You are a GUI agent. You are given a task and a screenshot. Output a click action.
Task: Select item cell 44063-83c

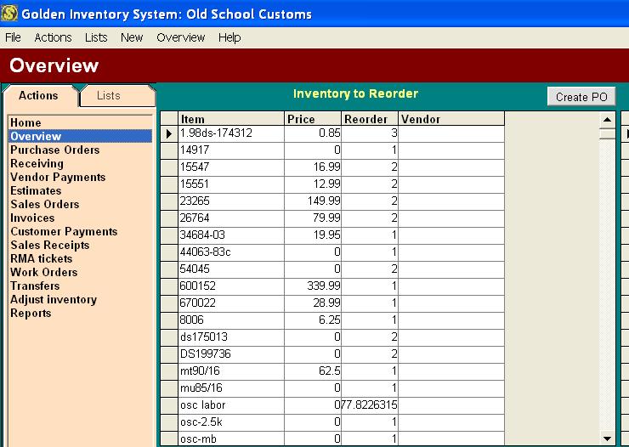tap(231, 252)
